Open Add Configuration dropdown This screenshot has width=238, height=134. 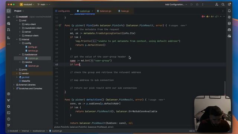click(176, 4)
